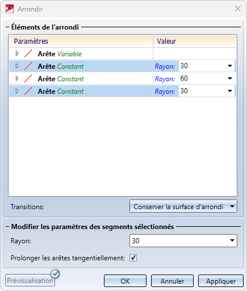Click the red edge icon of the Rayon 60 row
This screenshot has height=291, width=247.
click(28, 78)
